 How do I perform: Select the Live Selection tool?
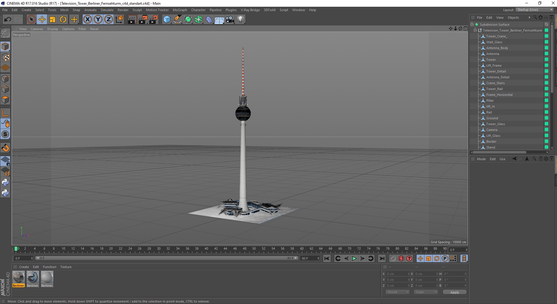click(31, 20)
